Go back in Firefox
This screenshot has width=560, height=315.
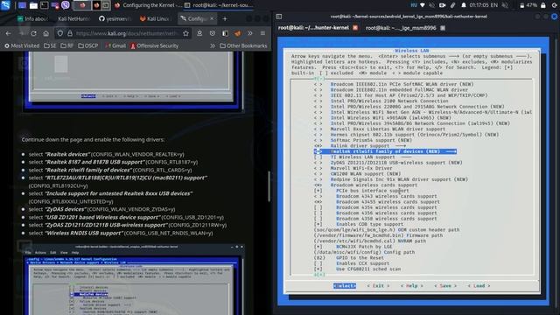[8, 33]
